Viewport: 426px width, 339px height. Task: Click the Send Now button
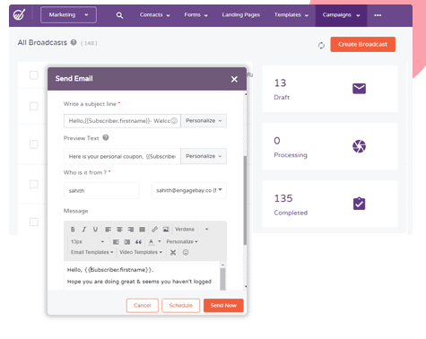tap(223, 306)
